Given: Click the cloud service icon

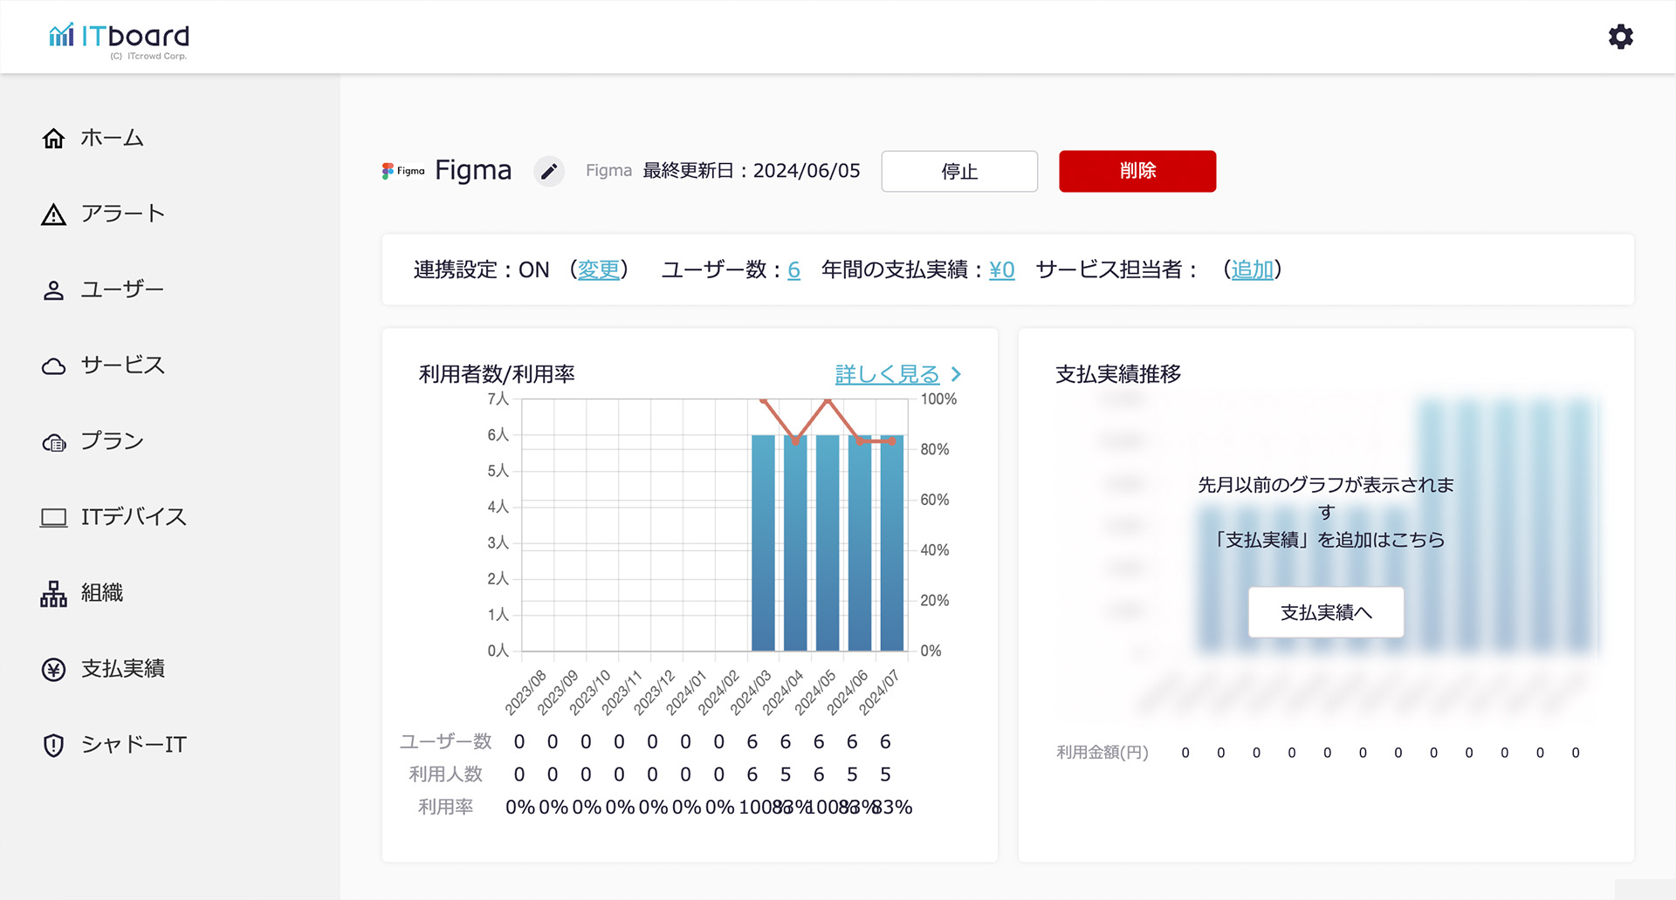Looking at the screenshot, I should pyautogui.click(x=54, y=366).
